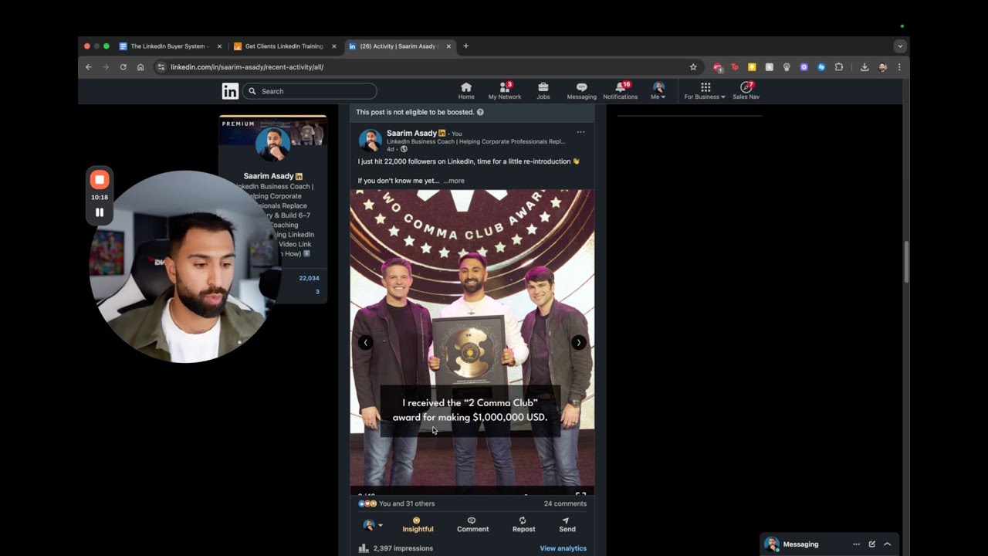Click Send on the post
Image resolution: width=988 pixels, height=556 pixels.
point(567,524)
